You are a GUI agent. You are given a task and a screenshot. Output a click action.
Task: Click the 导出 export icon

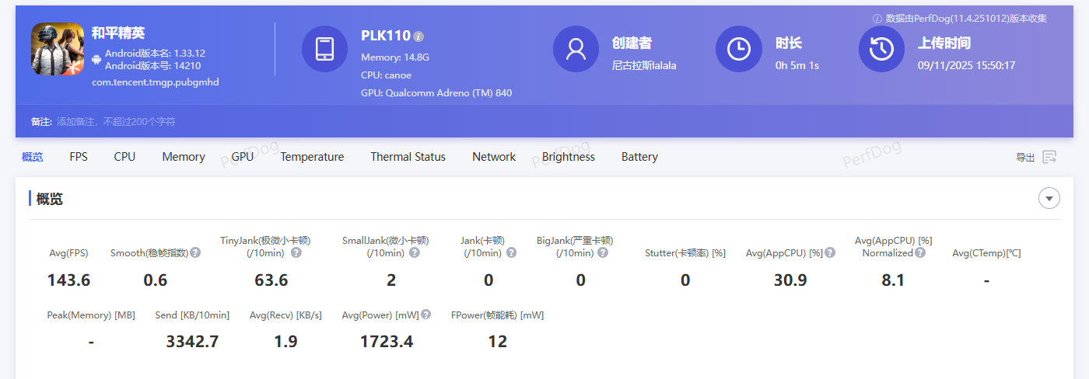click(1049, 157)
